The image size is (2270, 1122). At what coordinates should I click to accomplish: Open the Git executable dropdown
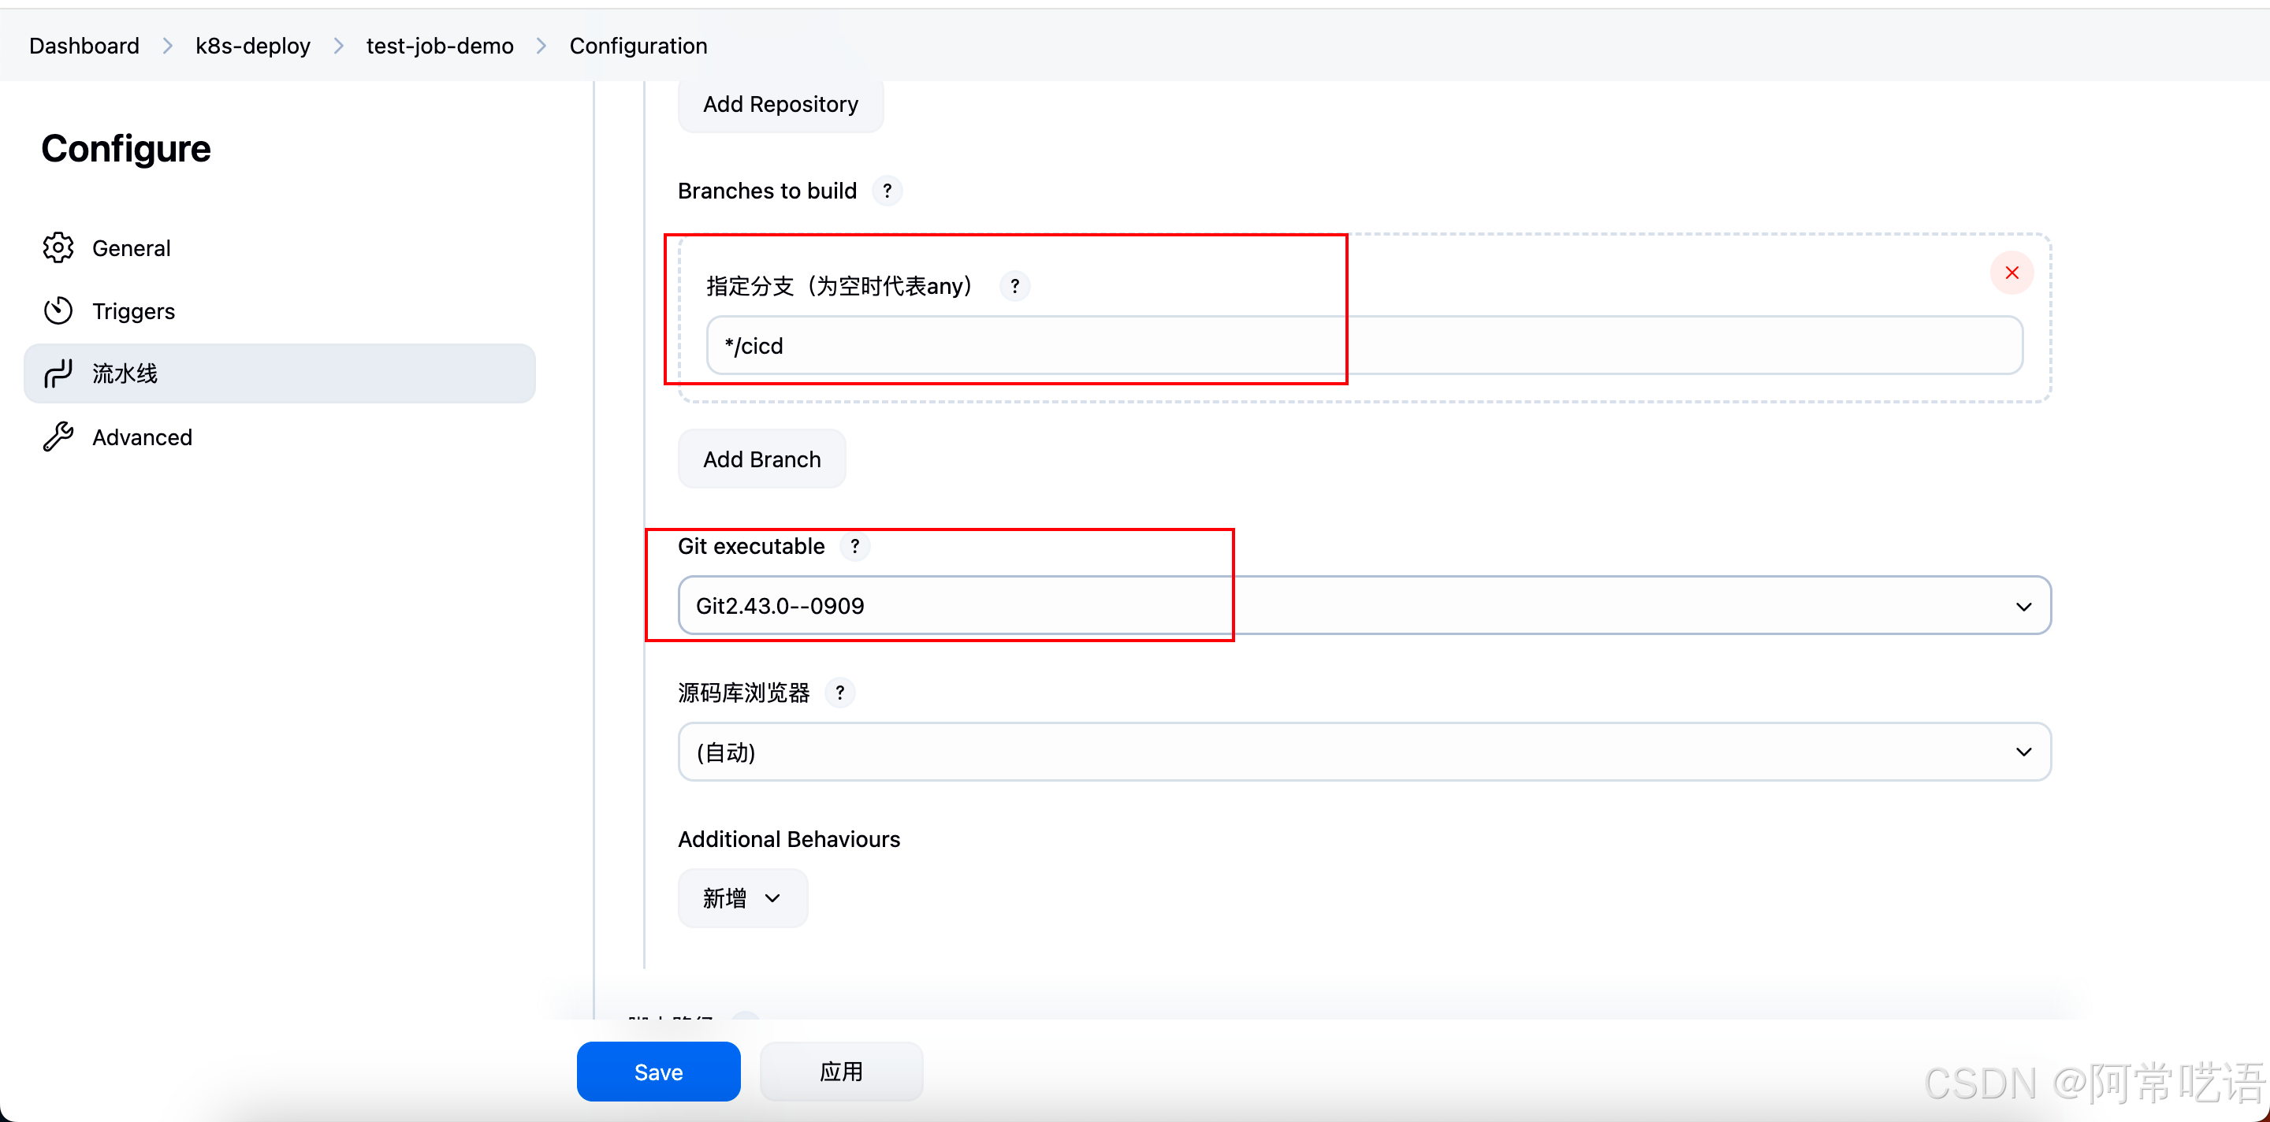[x=1364, y=606]
